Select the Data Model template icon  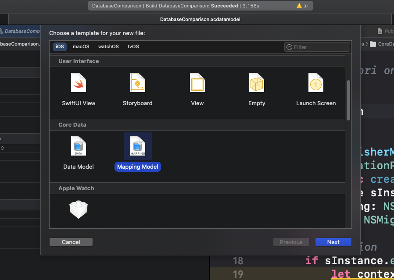[78, 146]
